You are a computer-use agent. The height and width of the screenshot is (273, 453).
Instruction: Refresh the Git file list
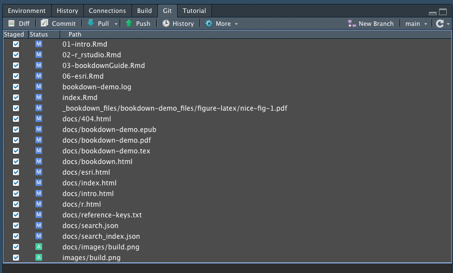pyautogui.click(x=440, y=24)
